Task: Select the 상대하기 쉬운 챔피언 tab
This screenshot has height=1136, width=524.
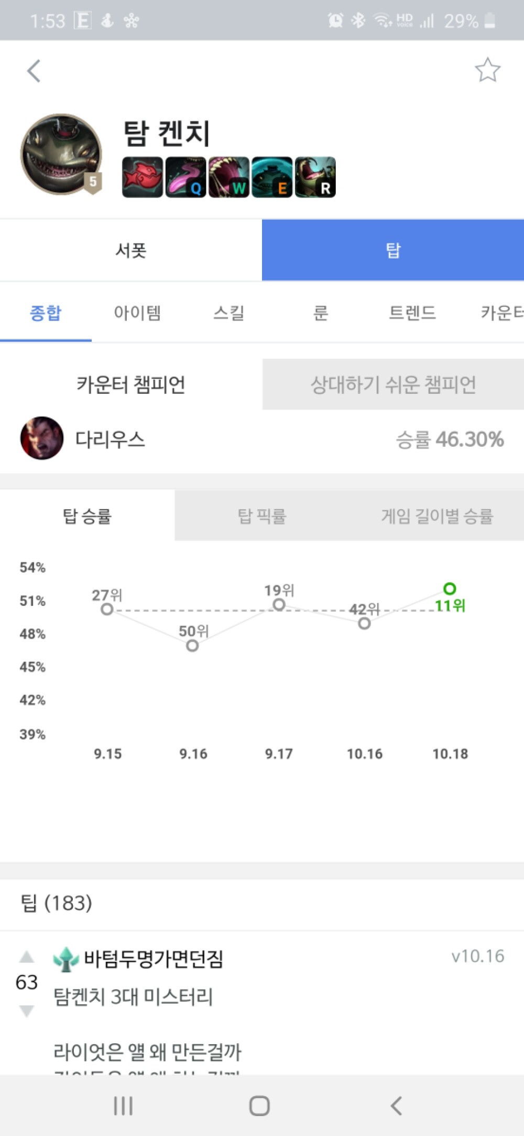Action: pyautogui.click(x=393, y=384)
